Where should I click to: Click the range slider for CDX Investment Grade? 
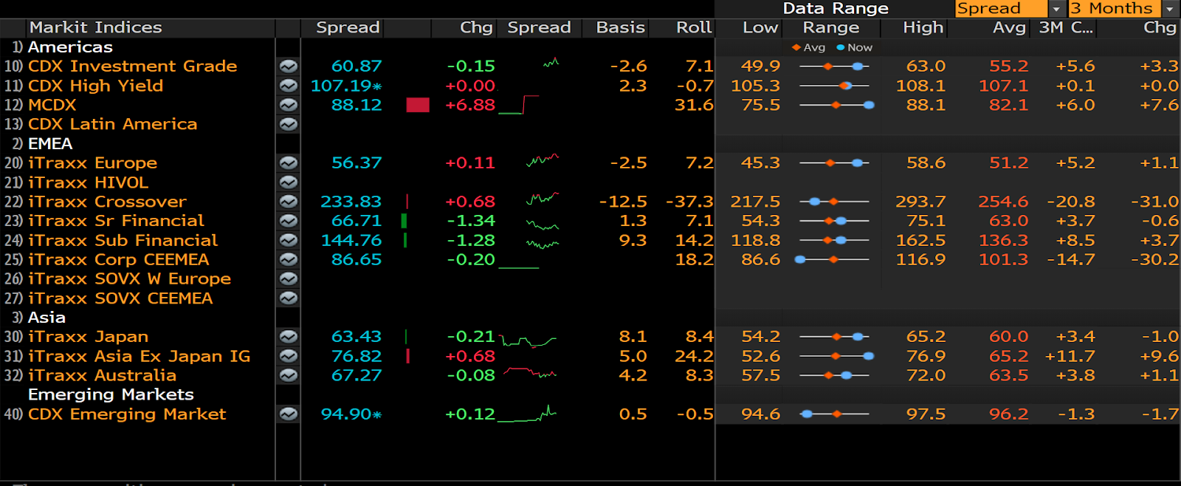(834, 66)
